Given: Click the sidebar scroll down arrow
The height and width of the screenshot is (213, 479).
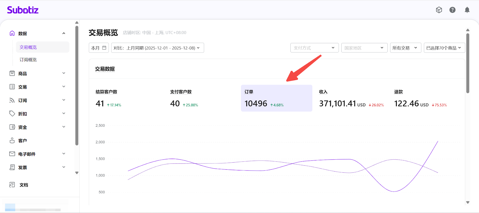Looking at the screenshot, I should 77,173.
